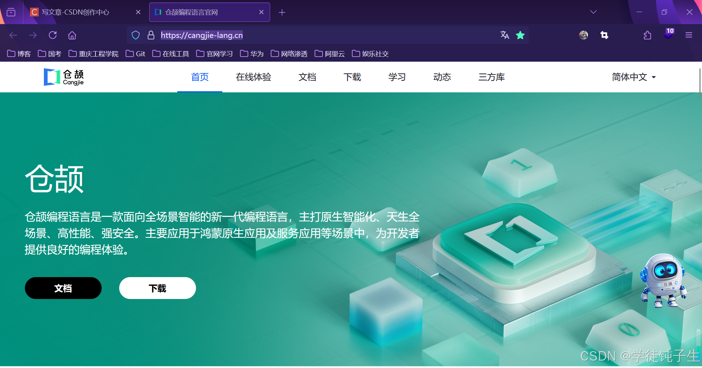Image resolution: width=702 pixels, height=368 pixels.
Task: Open 动态 in site navigation
Action: point(442,77)
